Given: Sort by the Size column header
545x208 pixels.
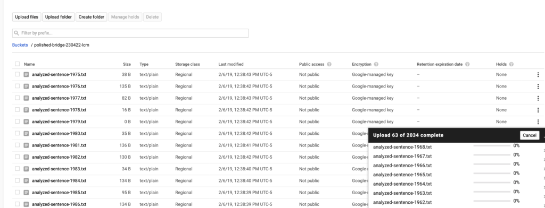Looking at the screenshot, I should point(127,64).
